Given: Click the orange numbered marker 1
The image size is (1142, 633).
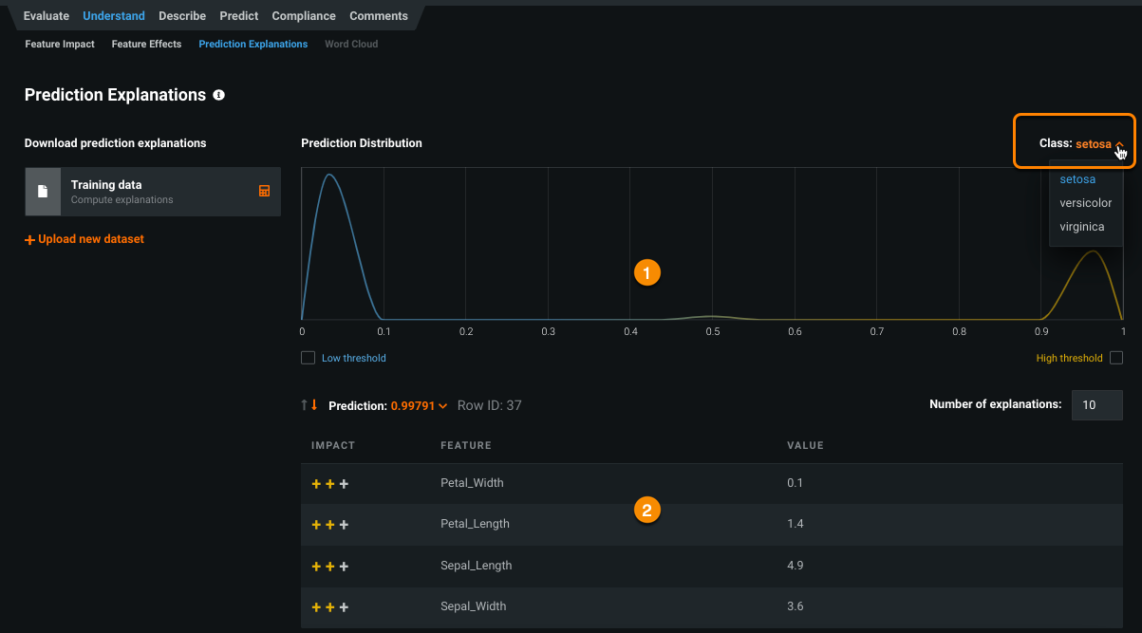Looking at the screenshot, I should click(x=646, y=273).
